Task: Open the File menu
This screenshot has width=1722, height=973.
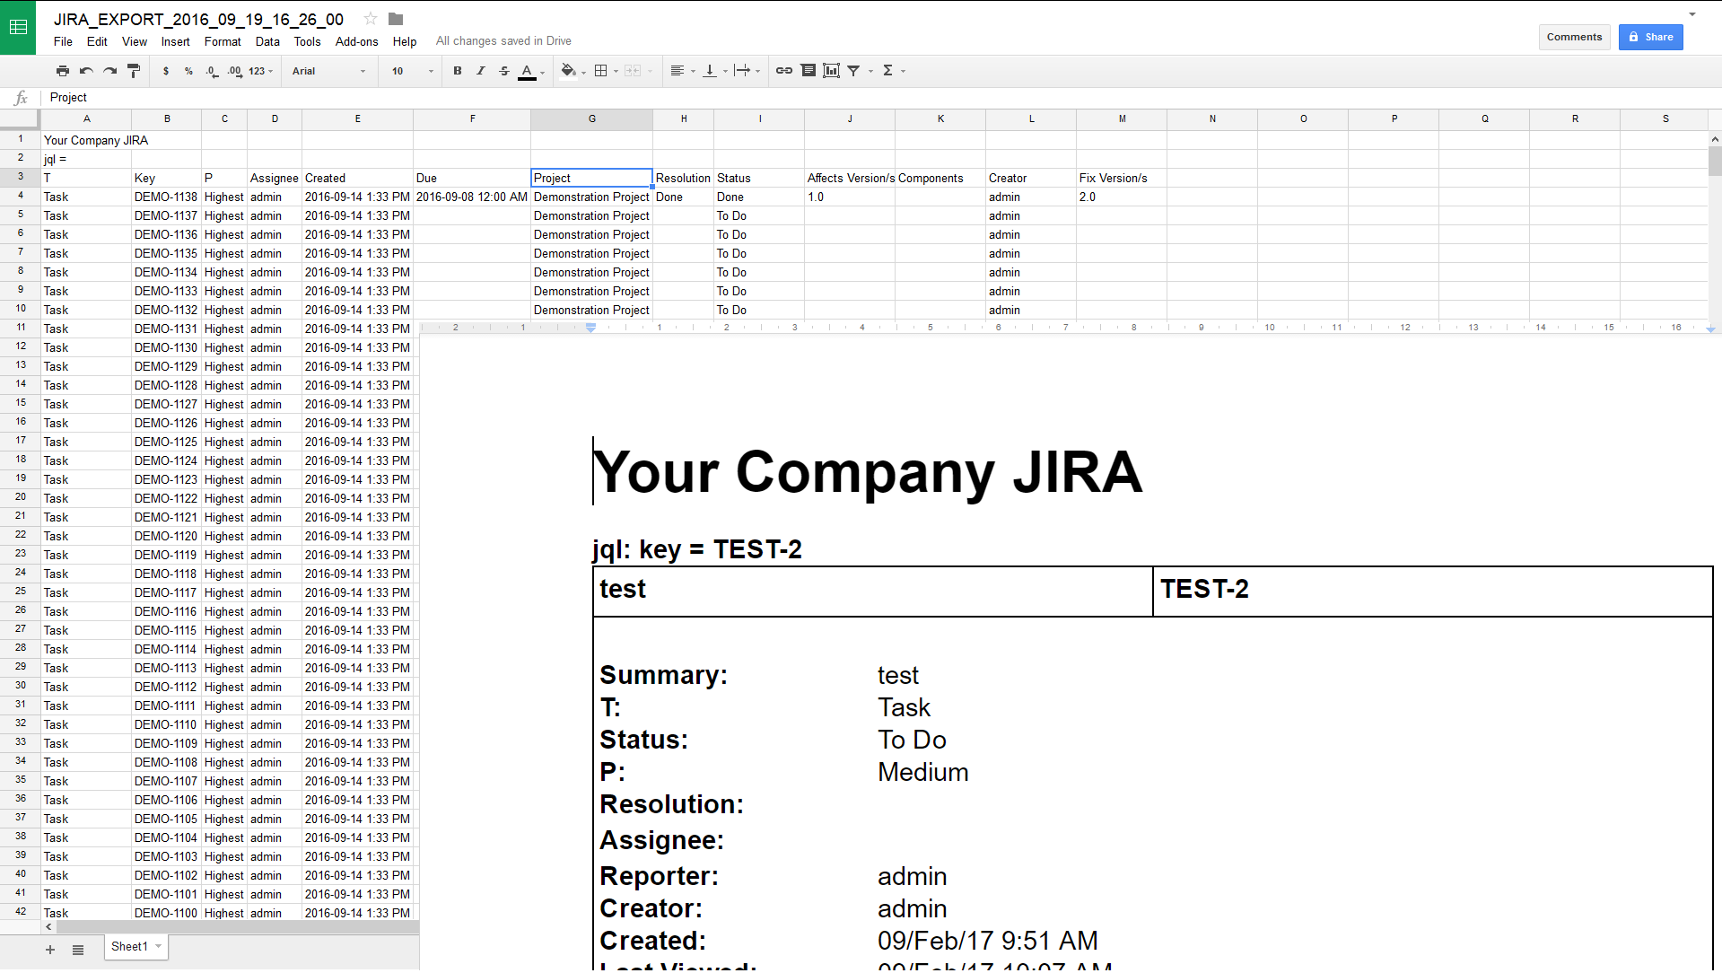Action: 63,41
